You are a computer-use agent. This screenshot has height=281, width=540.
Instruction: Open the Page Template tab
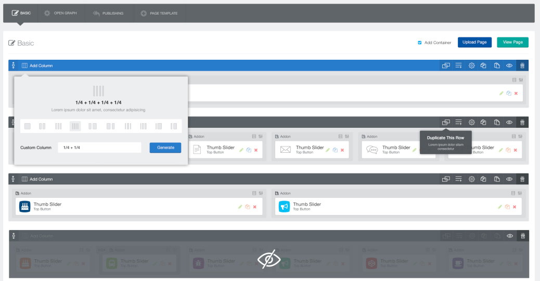pos(159,13)
